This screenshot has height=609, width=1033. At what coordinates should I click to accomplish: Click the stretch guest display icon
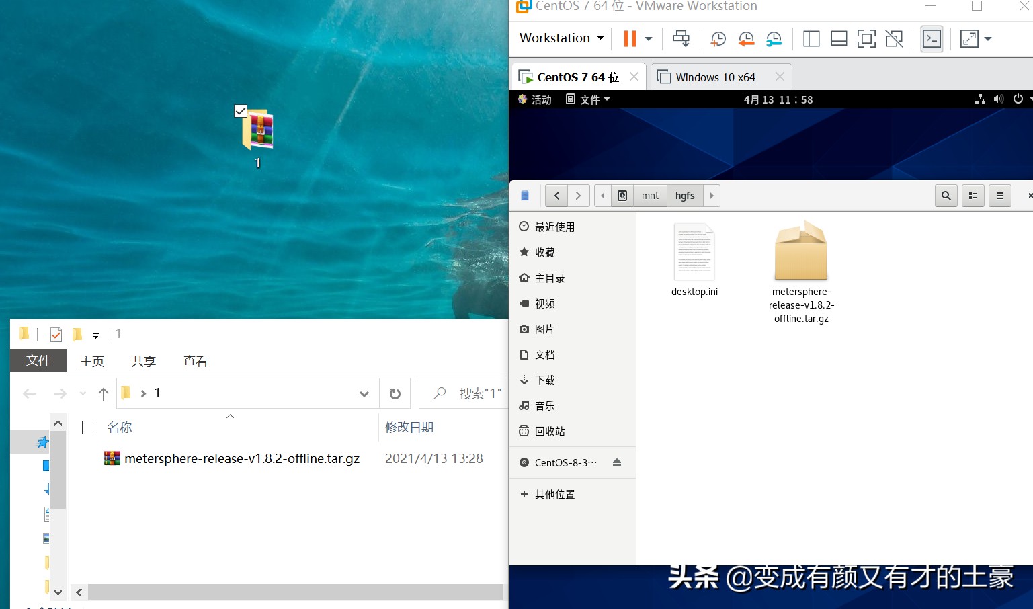(x=969, y=39)
